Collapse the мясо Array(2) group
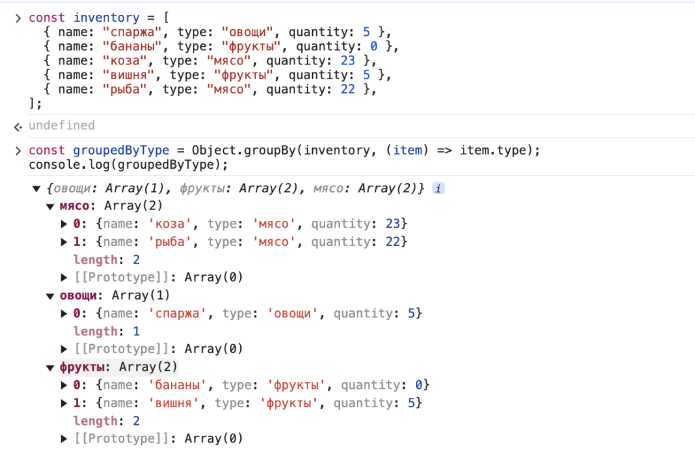Viewport: 695px width, 452px height. [x=50, y=206]
